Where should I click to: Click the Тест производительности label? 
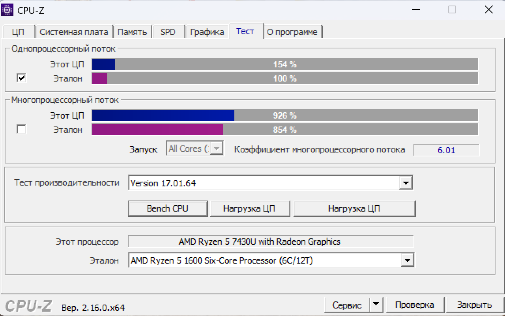point(67,183)
